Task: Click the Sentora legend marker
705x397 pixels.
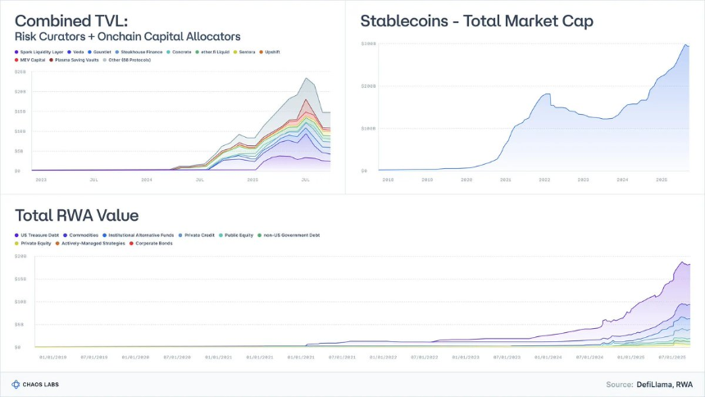Action: 235,52
